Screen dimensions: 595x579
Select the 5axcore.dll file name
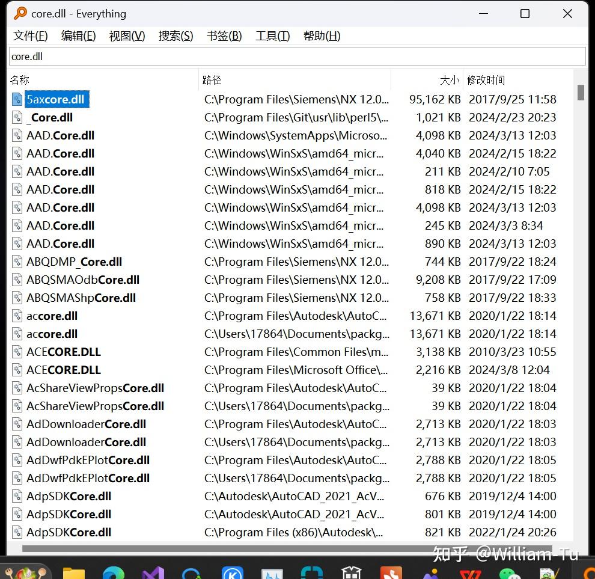[x=57, y=99]
